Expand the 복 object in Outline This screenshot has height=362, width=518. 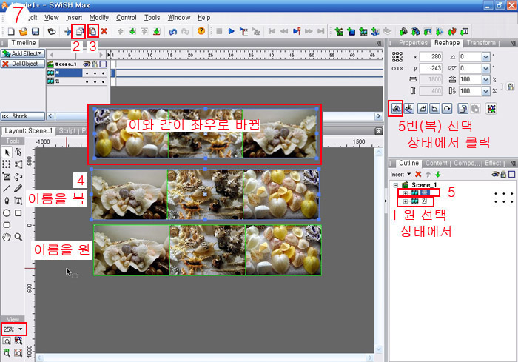406,192
